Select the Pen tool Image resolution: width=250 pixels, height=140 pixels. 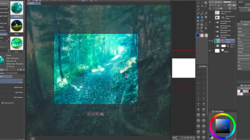tap(198, 13)
